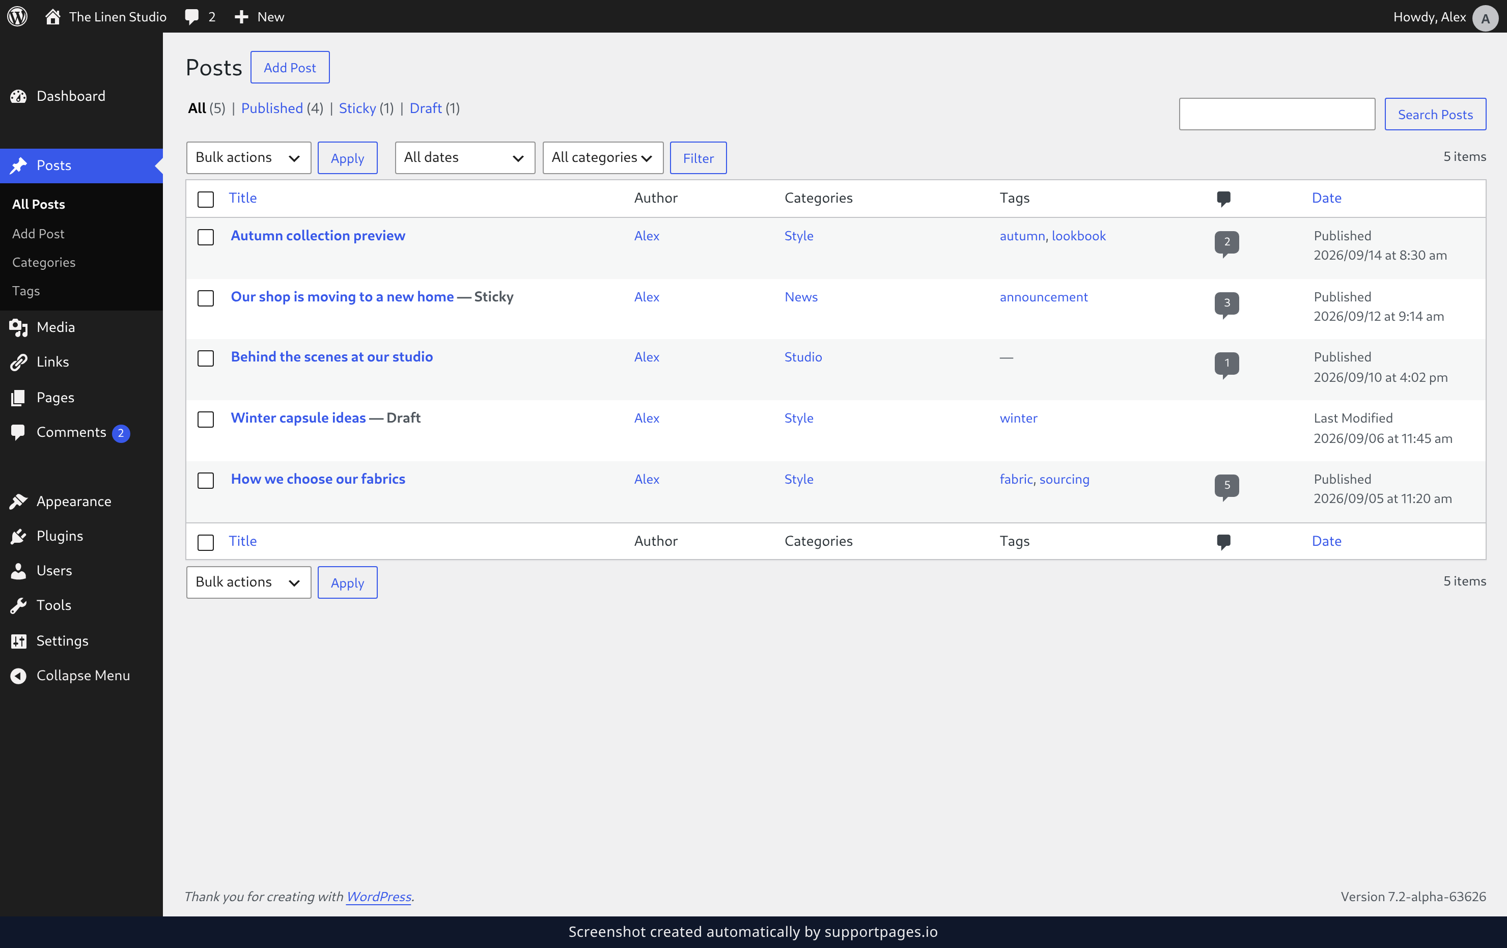Open the top Bulk actions dropdown
1507x948 pixels.
click(248, 158)
